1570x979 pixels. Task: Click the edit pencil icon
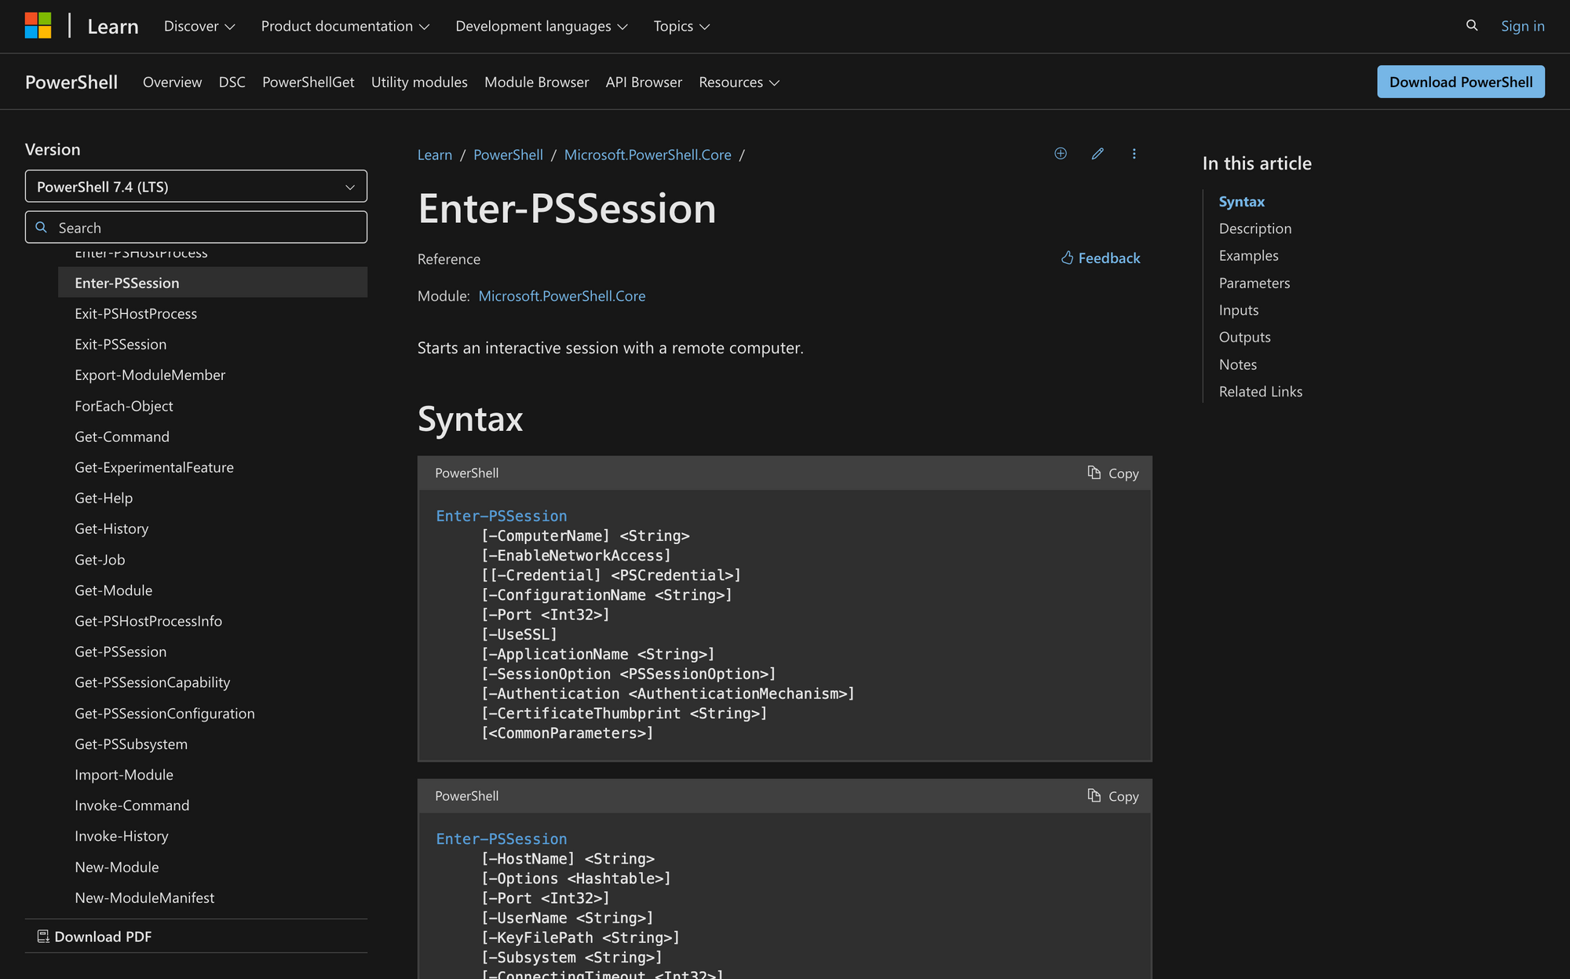pos(1097,154)
